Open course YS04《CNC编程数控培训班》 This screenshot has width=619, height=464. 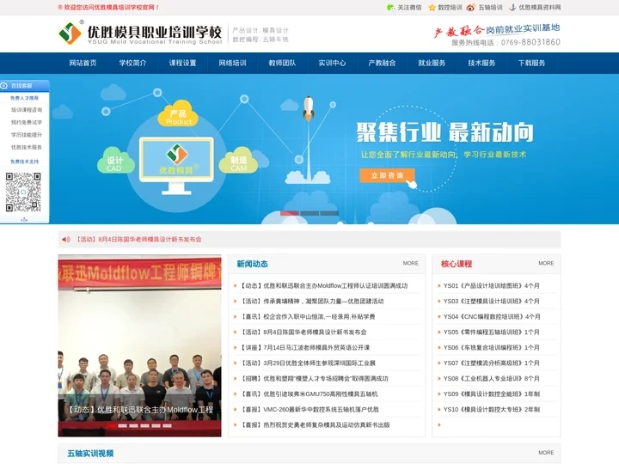point(492,316)
